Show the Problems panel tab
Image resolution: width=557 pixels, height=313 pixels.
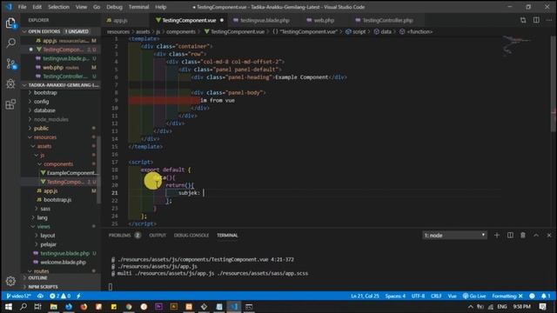point(124,236)
